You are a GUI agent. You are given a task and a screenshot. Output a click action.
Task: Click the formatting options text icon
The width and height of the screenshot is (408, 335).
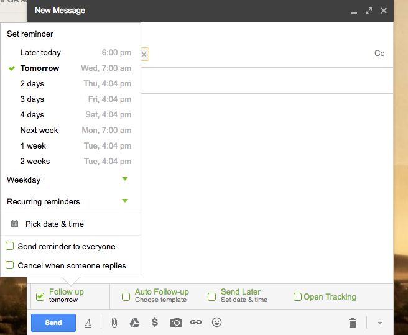[88, 323]
